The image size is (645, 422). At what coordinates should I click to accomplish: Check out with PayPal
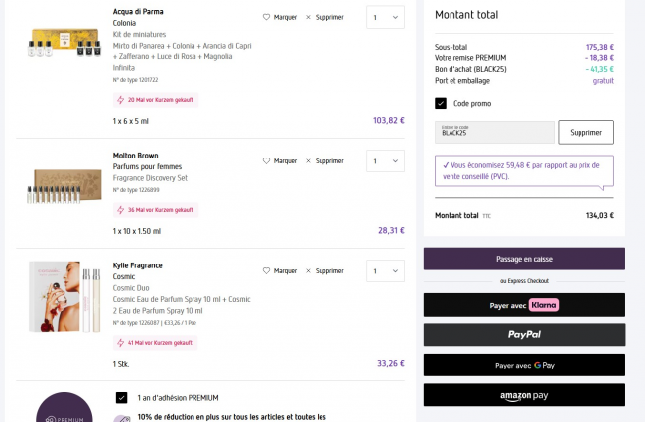[x=524, y=335]
